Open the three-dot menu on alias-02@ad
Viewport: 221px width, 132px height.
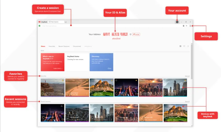click(63, 94)
